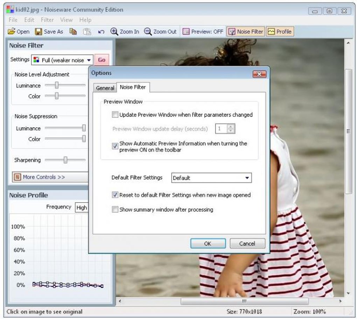Viewport: 357px width, 319px height.
Task: Click the Go button
Action: tap(101, 60)
